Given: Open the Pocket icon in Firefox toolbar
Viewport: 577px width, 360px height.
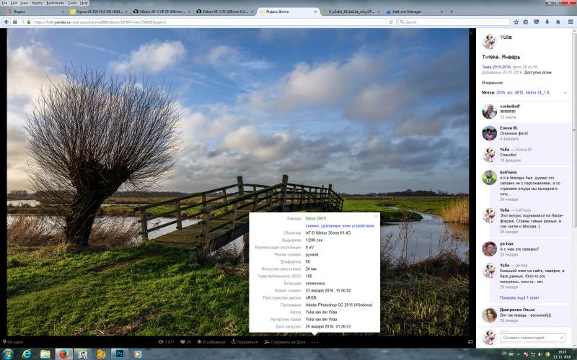Looking at the screenshot, I should click(536, 22).
